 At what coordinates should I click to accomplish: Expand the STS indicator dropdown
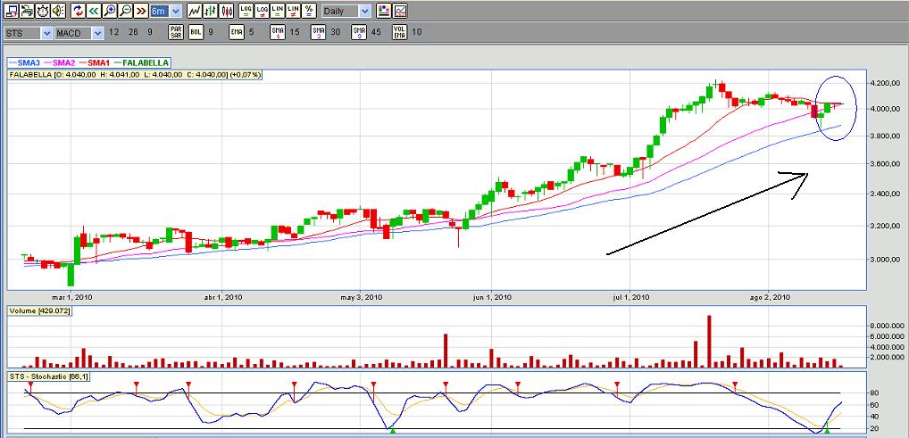[x=46, y=33]
